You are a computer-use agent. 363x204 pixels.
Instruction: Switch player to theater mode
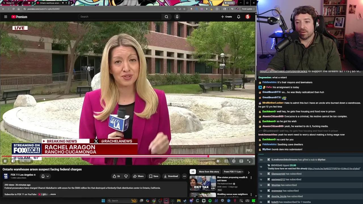pos(241,161)
